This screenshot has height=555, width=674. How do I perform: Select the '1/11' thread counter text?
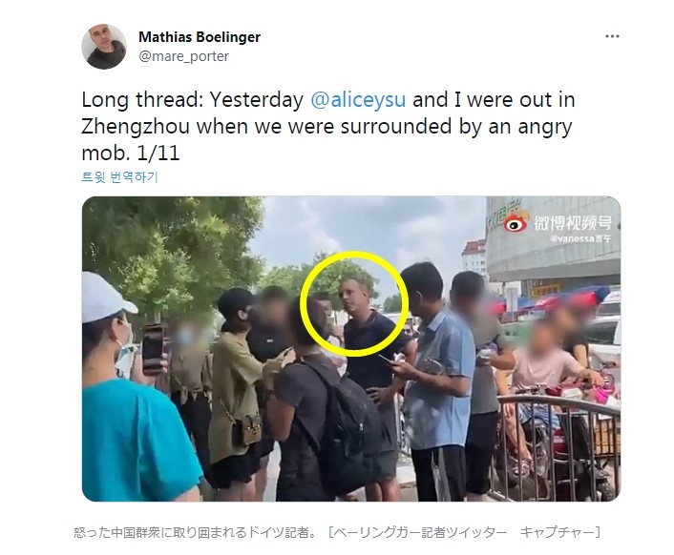click(x=158, y=153)
